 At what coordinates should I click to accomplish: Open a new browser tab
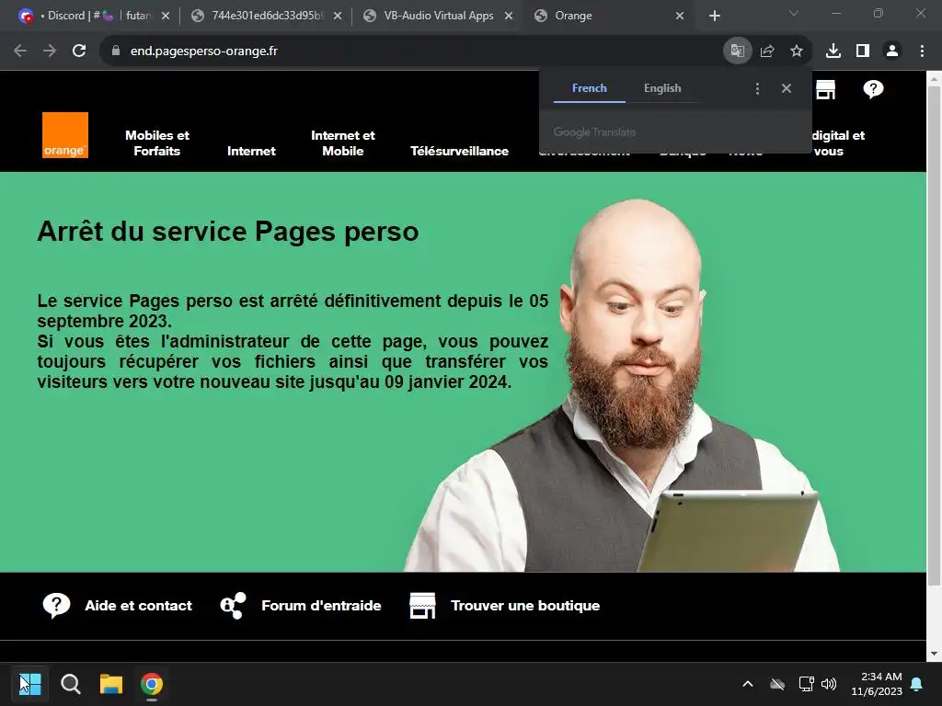click(x=714, y=16)
